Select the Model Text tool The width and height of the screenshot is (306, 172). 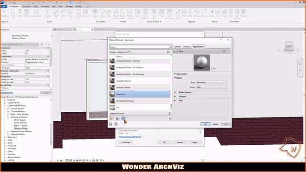[116, 14]
